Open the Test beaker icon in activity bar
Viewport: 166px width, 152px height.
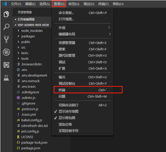[6, 78]
